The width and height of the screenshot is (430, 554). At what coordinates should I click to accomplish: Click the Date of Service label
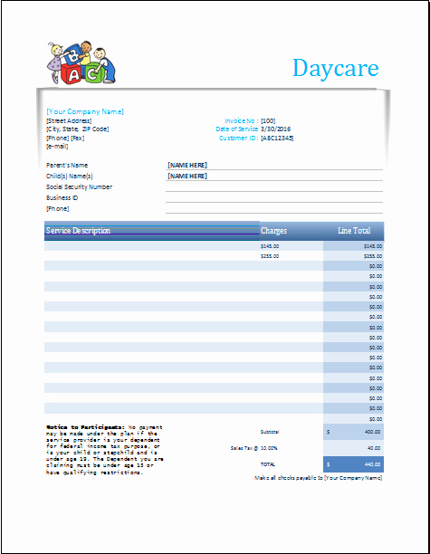pyautogui.click(x=237, y=129)
